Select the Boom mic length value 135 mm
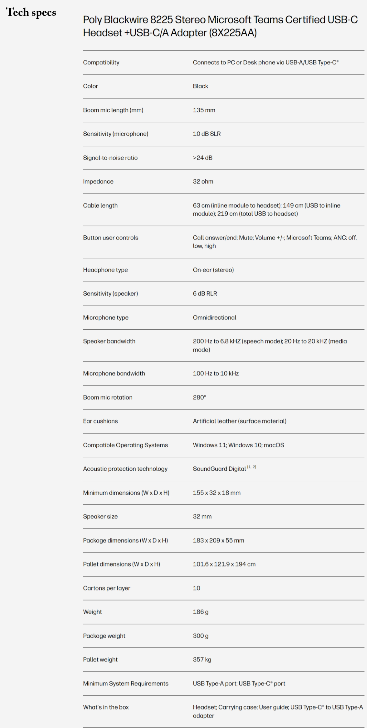The image size is (367, 728). [x=204, y=110]
